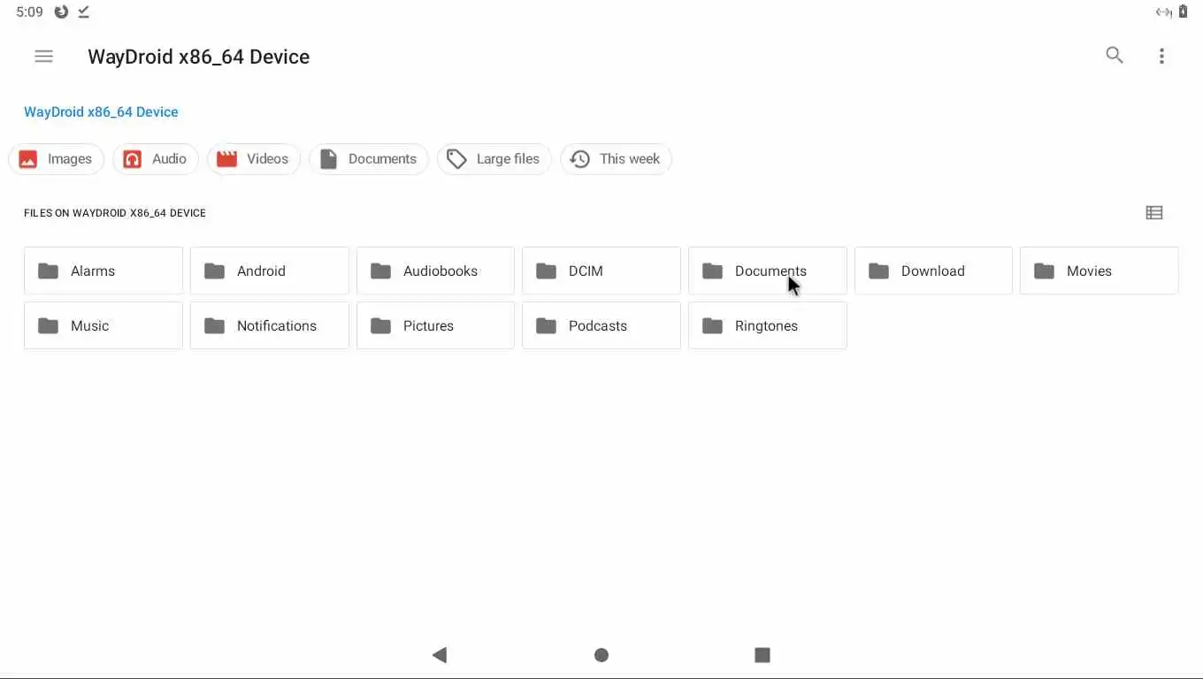Open the three-dot overflow menu
The height and width of the screenshot is (679, 1203).
coord(1161,57)
